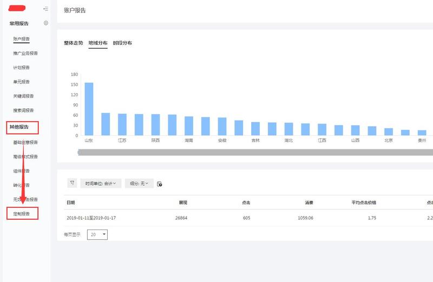Sort by the 展现 column header
433x282 pixels.
tap(183, 202)
